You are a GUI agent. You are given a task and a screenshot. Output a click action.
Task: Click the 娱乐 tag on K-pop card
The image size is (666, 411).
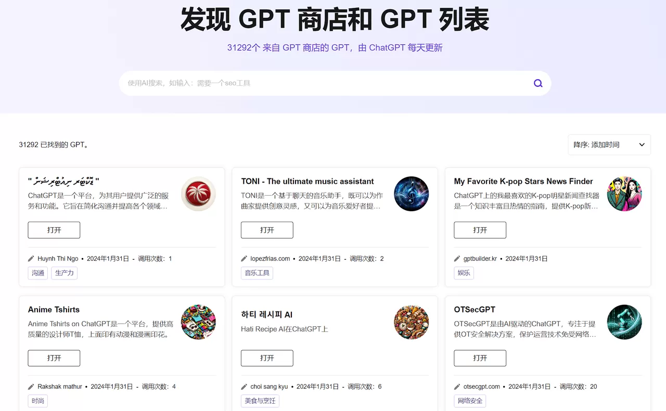point(464,273)
